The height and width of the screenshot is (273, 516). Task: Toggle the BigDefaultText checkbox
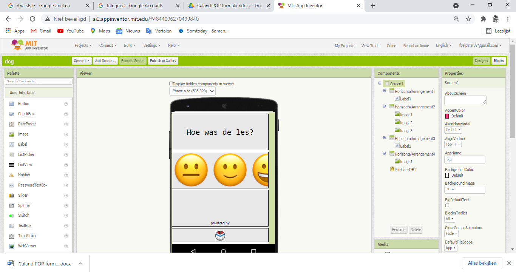(447, 205)
